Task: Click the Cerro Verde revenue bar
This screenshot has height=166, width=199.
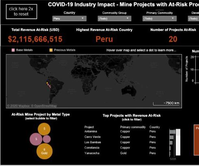Action: click(171, 137)
